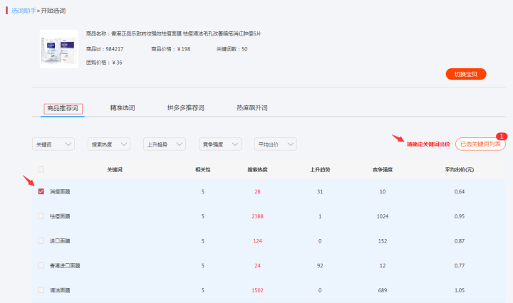Viewport: 513px width, 303px height.
Task: Click the orange 切换宝贝 button
Action: [466, 74]
